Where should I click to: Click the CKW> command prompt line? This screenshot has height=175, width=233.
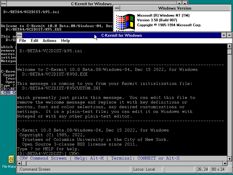click(48, 153)
